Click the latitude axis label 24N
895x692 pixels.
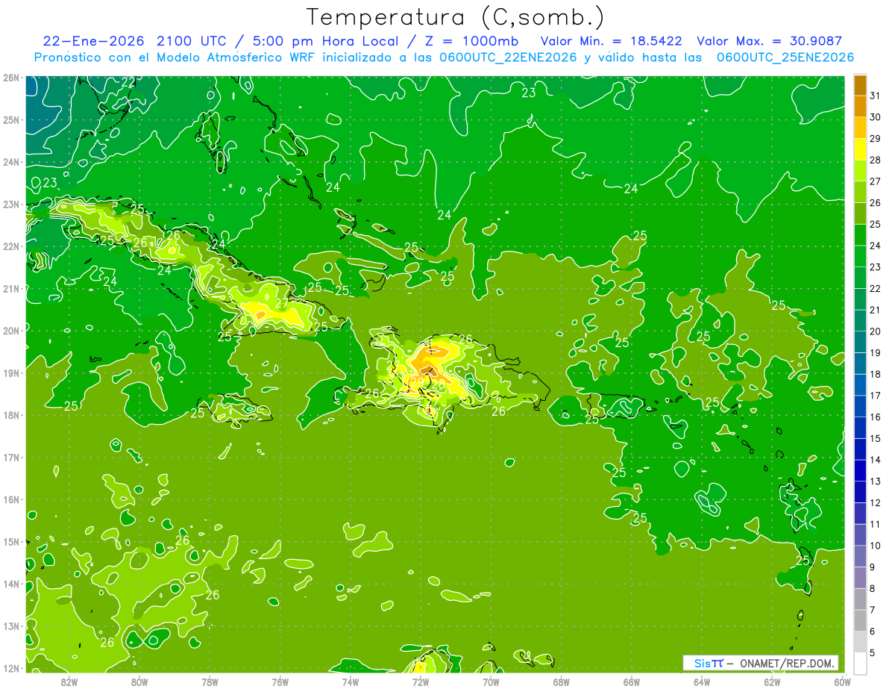[x=11, y=161]
